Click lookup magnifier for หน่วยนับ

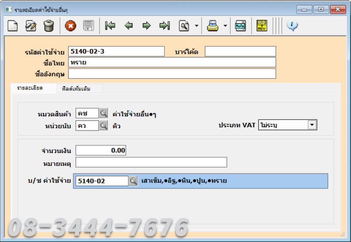[103, 126]
